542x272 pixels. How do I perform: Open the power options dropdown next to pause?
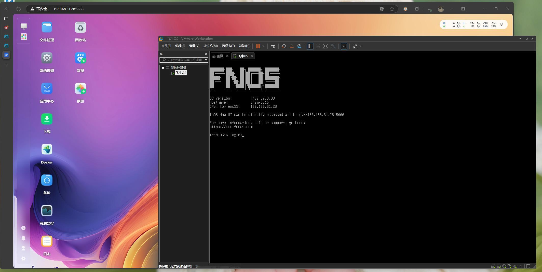pyautogui.click(x=263, y=46)
